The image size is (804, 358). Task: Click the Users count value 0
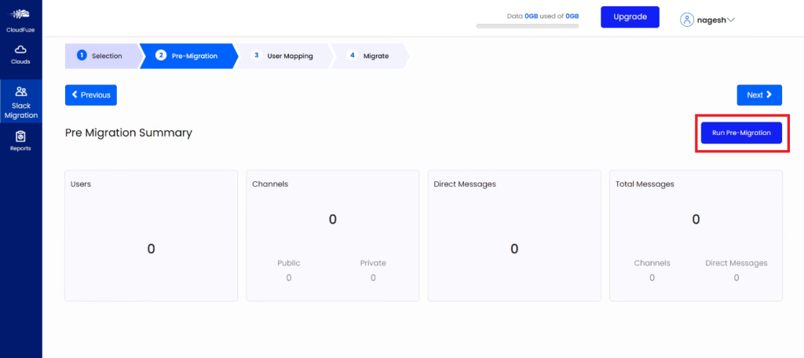click(151, 249)
